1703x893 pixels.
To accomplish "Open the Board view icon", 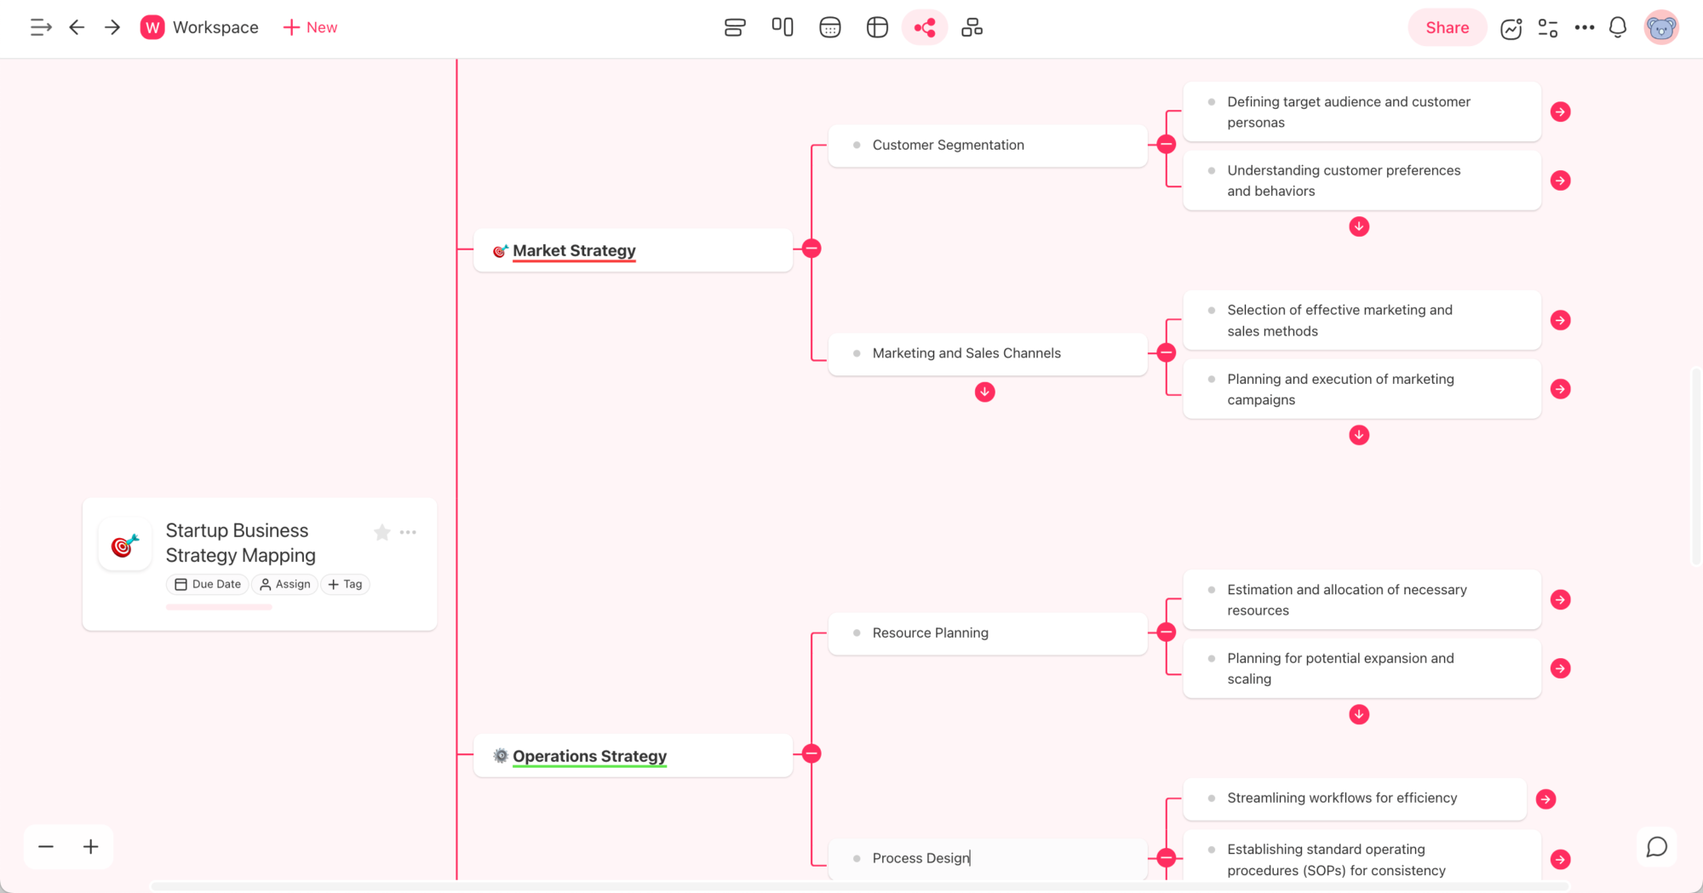I will (x=782, y=26).
